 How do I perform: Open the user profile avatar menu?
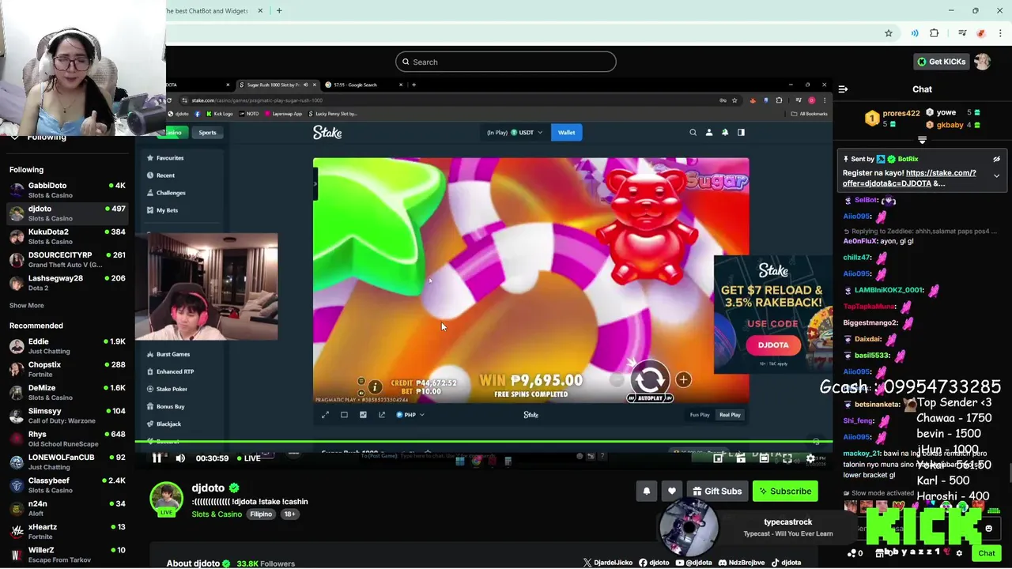point(982,62)
